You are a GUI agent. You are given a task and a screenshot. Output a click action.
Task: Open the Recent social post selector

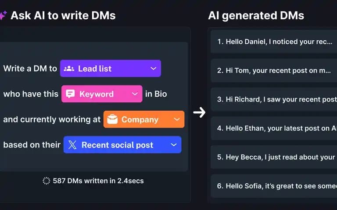[122, 145]
